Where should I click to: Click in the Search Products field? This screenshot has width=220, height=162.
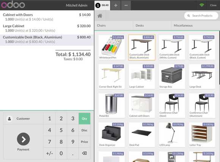click(201, 16)
